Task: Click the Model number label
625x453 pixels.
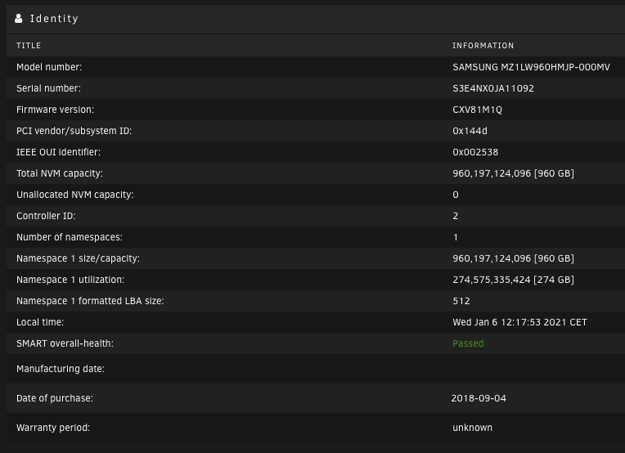Action: 49,67
